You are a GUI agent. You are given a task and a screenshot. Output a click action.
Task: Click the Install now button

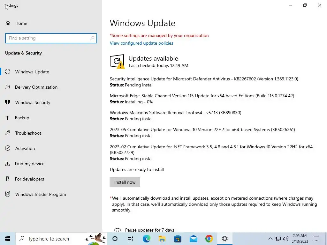click(125, 182)
